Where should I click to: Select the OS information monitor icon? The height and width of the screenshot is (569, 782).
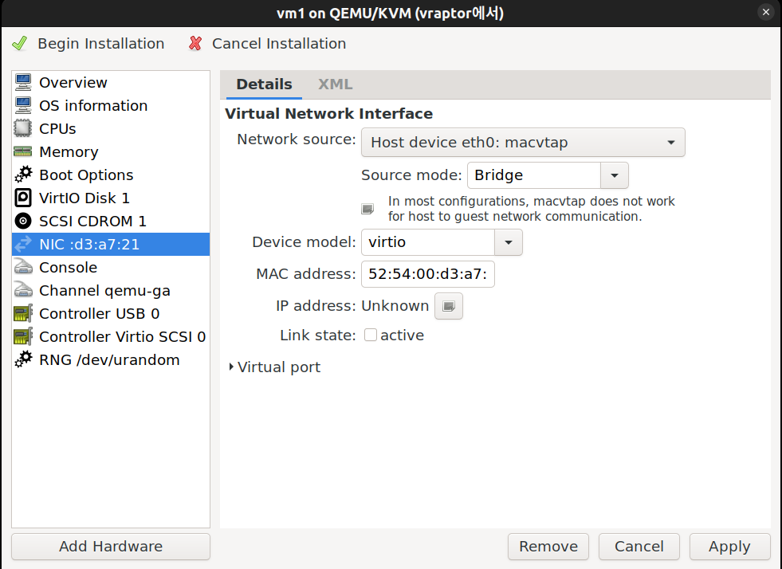coord(23,105)
